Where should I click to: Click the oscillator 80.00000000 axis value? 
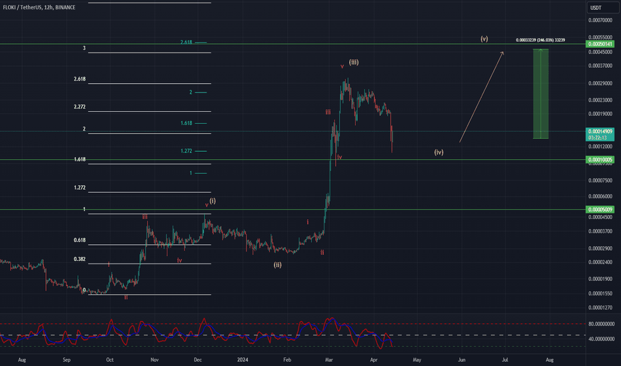click(601, 323)
